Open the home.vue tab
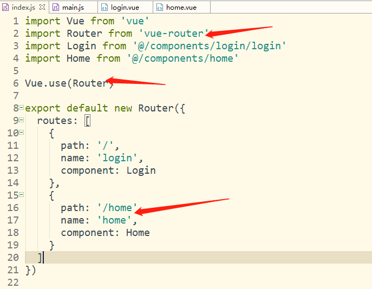 click(181, 8)
